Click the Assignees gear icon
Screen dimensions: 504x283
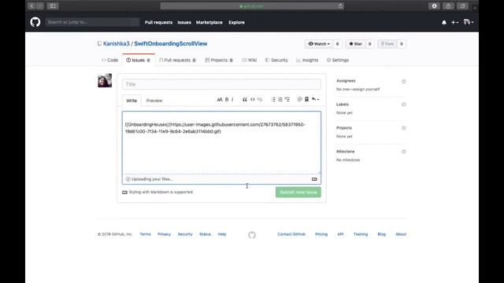coord(404,81)
